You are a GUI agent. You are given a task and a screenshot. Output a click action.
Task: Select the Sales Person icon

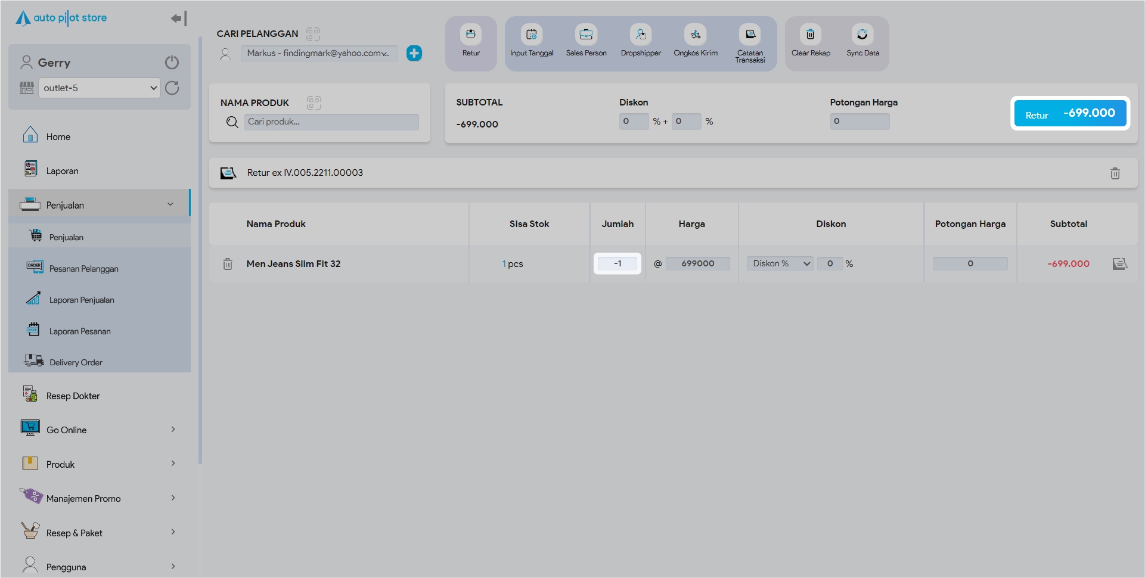pos(586,35)
